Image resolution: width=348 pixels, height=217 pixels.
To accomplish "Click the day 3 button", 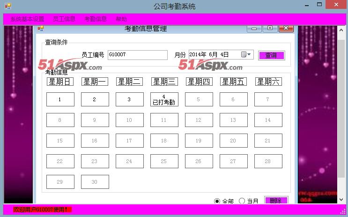I will click(x=130, y=99).
